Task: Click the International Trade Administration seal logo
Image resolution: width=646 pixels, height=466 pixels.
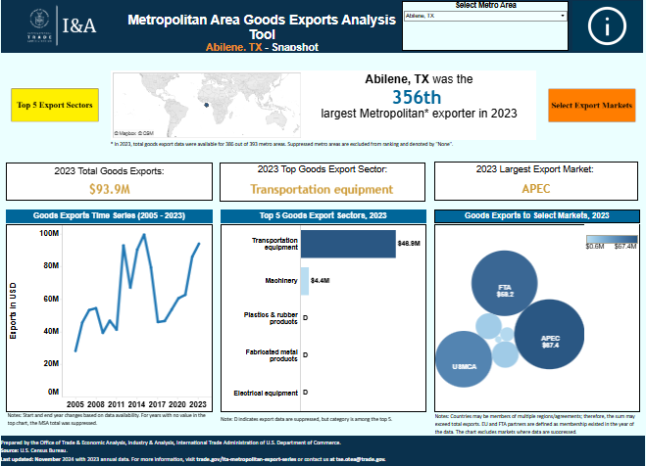Action: 39,25
